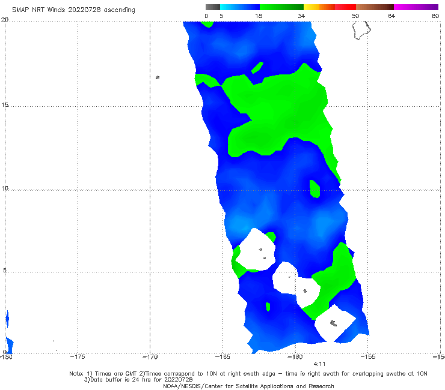Click the brown segment of the color bar
The height and width of the screenshot is (390, 445).
375,7
